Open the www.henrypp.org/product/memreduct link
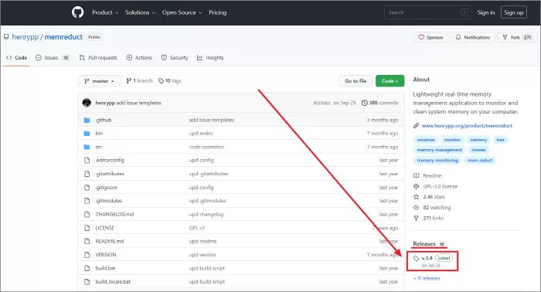The height and width of the screenshot is (292, 541). click(x=467, y=126)
